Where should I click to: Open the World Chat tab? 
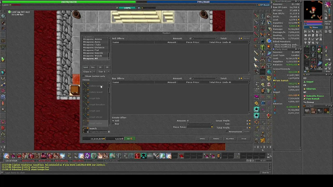pos(44,161)
